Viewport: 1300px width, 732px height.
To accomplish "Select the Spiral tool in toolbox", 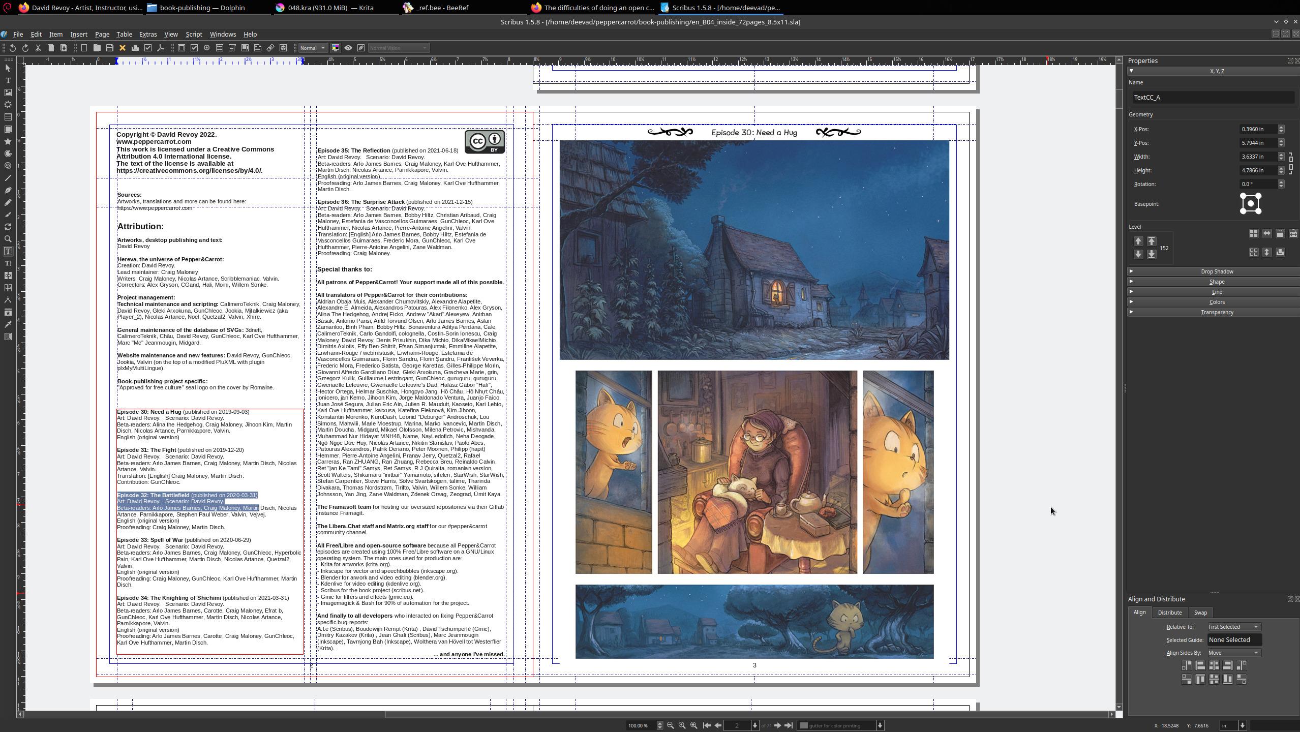I will tap(8, 166).
